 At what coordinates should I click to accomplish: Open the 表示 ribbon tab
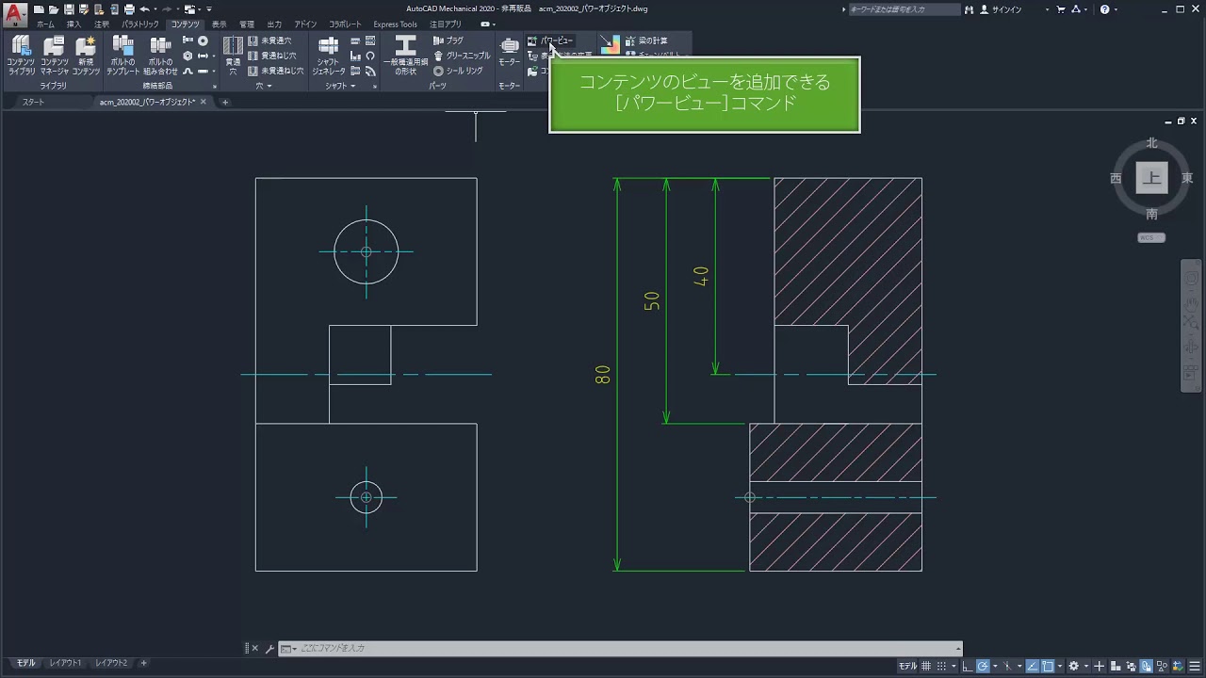pyautogui.click(x=218, y=24)
